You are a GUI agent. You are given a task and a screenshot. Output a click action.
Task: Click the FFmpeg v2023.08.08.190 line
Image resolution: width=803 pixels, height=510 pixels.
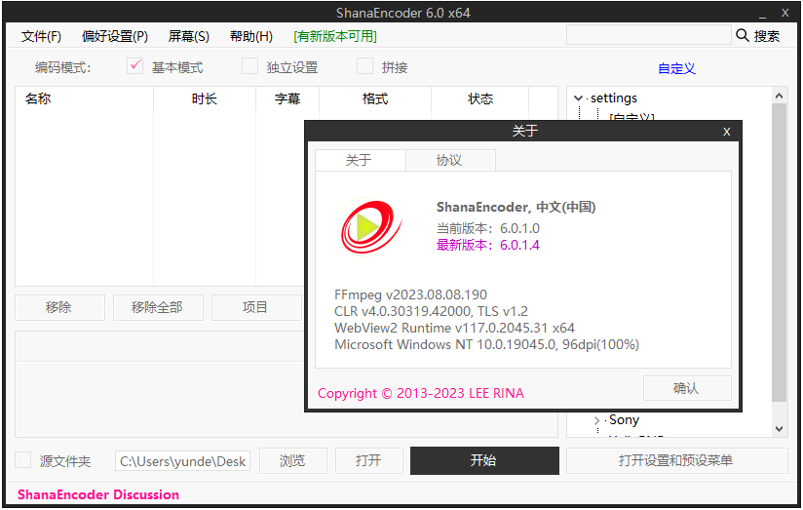click(410, 294)
